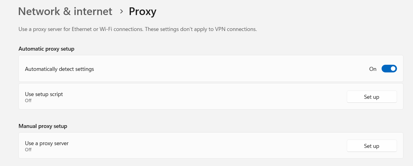Click empty middle of Use setup script card
Viewport: 413px width, 166px height.
203,97
